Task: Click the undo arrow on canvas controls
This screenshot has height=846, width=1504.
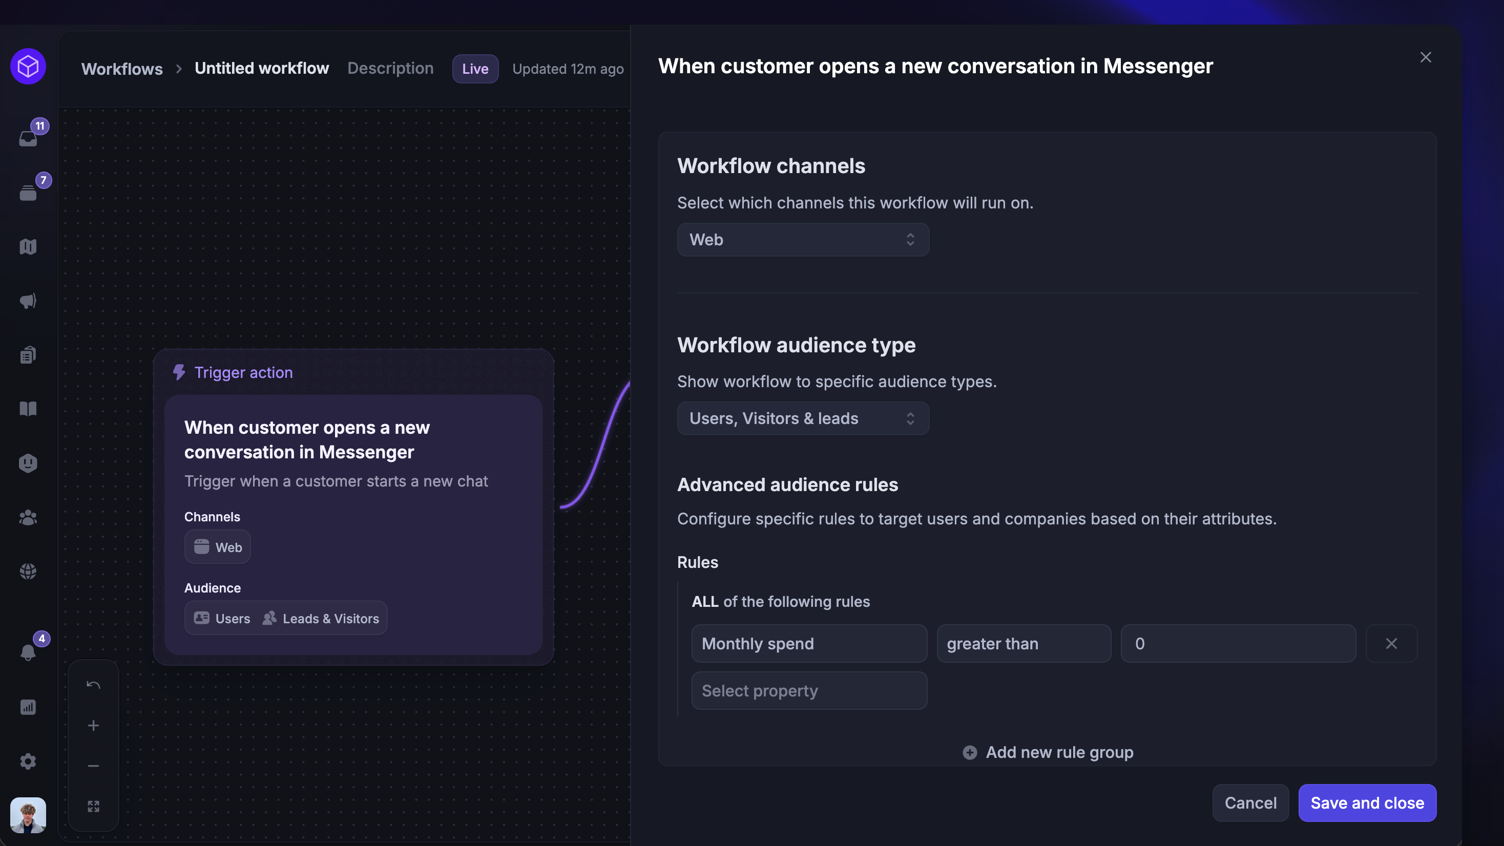Action: [x=93, y=685]
